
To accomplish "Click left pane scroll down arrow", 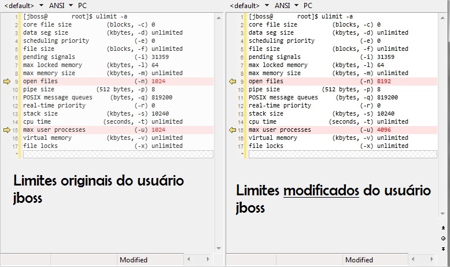I will click(x=219, y=249).
